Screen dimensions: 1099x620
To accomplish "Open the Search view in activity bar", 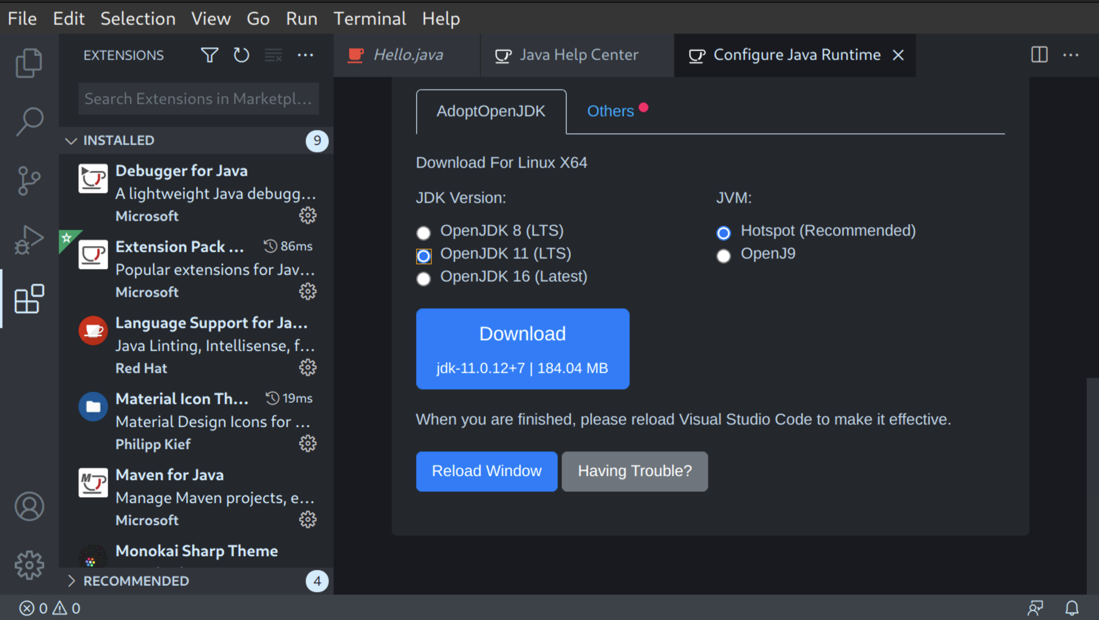I will pos(29,121).
